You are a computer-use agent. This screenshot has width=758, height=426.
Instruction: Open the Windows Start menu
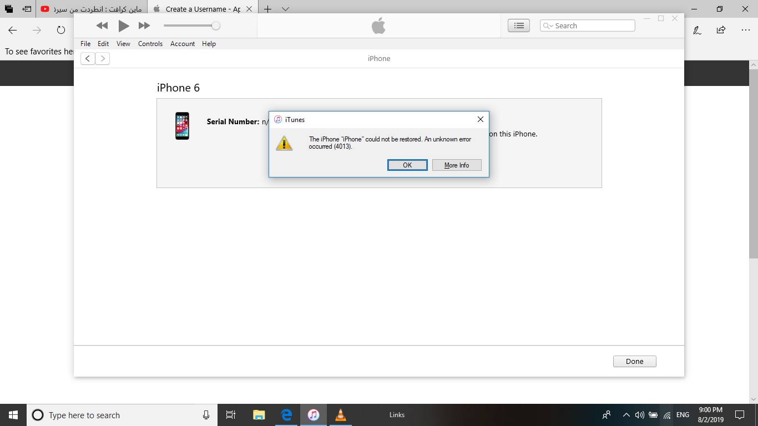tap(13, 415)
